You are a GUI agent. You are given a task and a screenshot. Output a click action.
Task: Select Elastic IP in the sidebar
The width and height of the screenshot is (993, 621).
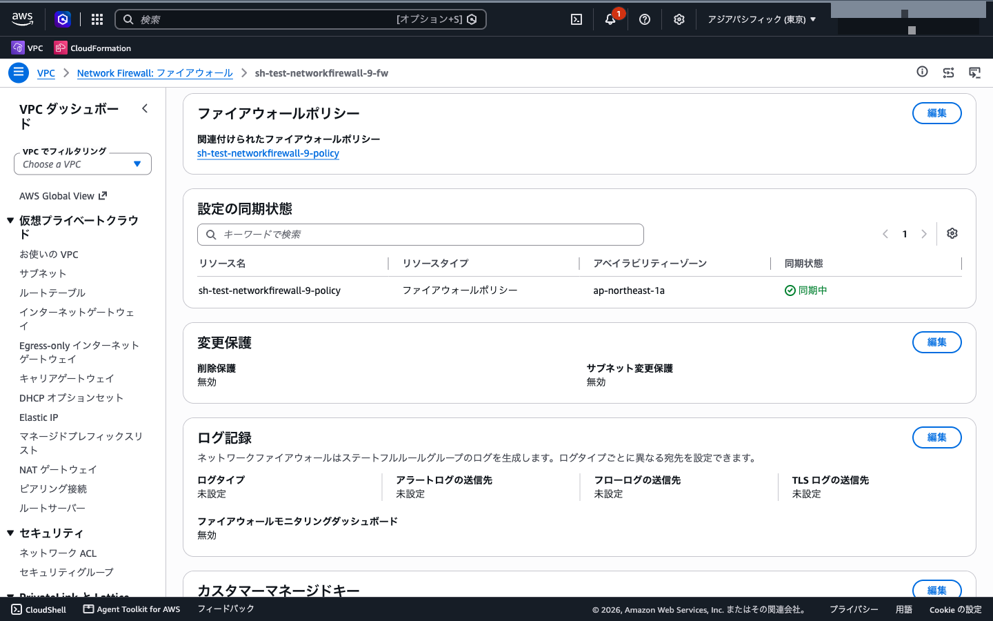(x=39, y=417)
